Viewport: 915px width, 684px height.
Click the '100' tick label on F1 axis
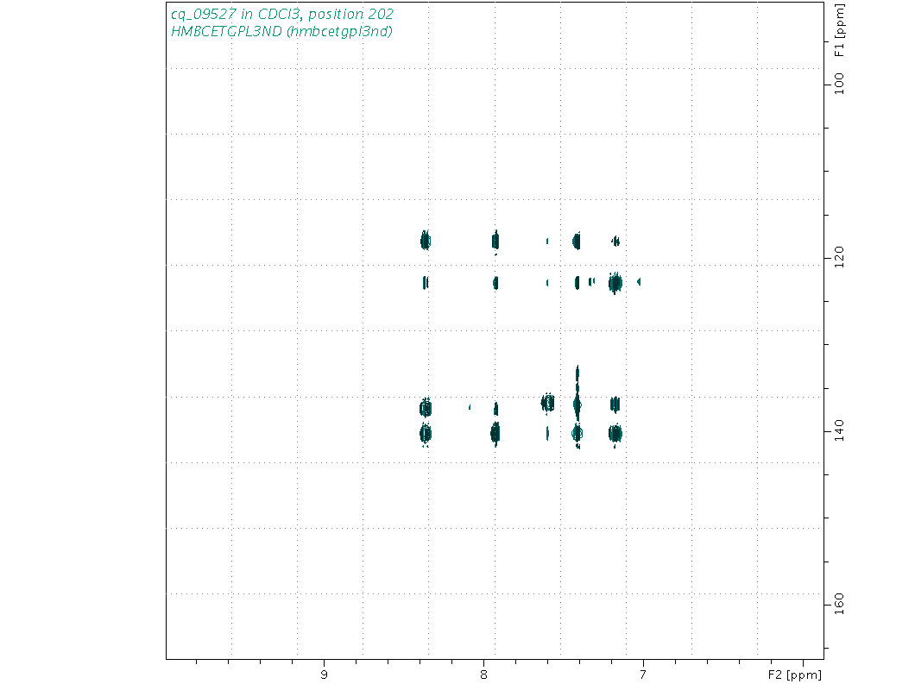(x=838, y=84)
